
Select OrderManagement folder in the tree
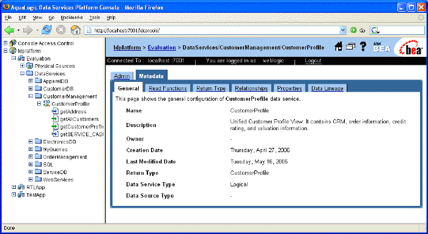[x=65, y=157]
